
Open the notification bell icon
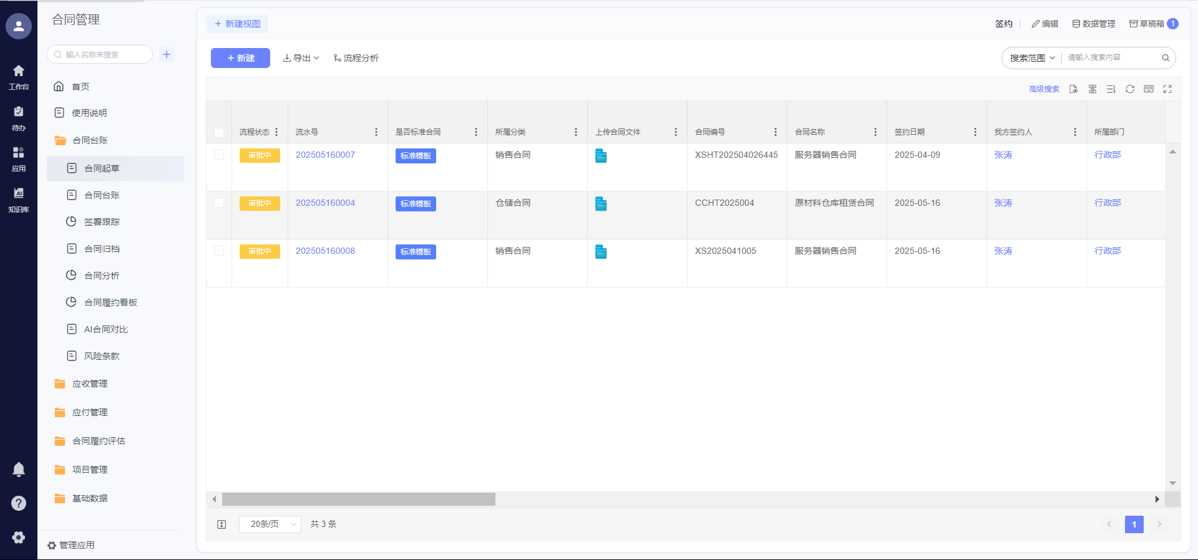(x=19, y=470)
